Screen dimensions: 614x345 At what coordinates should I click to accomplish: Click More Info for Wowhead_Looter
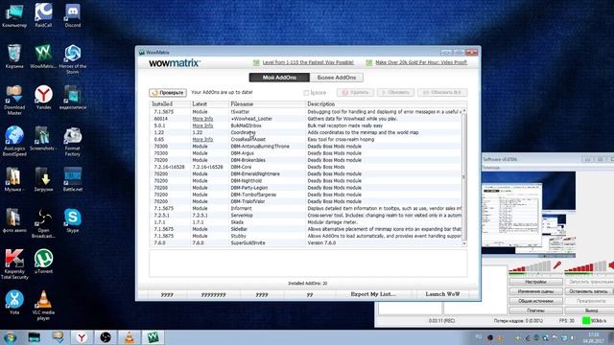click(202, 119)
